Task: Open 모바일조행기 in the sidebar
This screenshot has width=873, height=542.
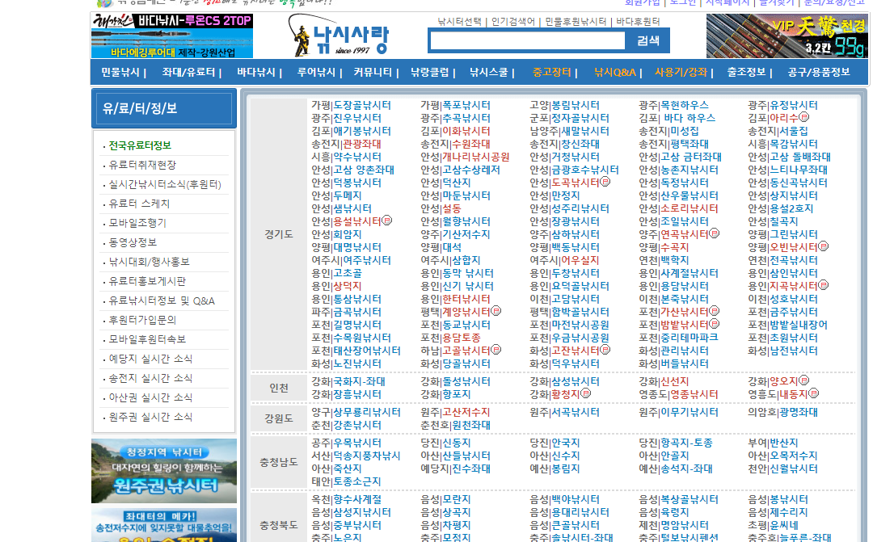Action: click(x=137, y=223)
